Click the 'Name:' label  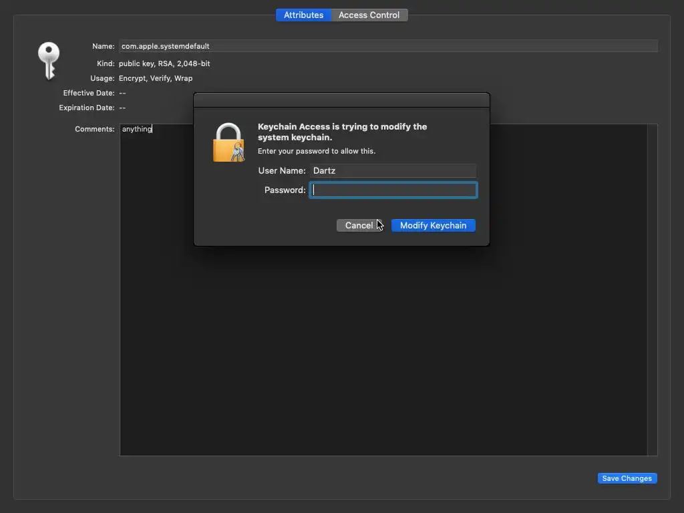[104, 46]
